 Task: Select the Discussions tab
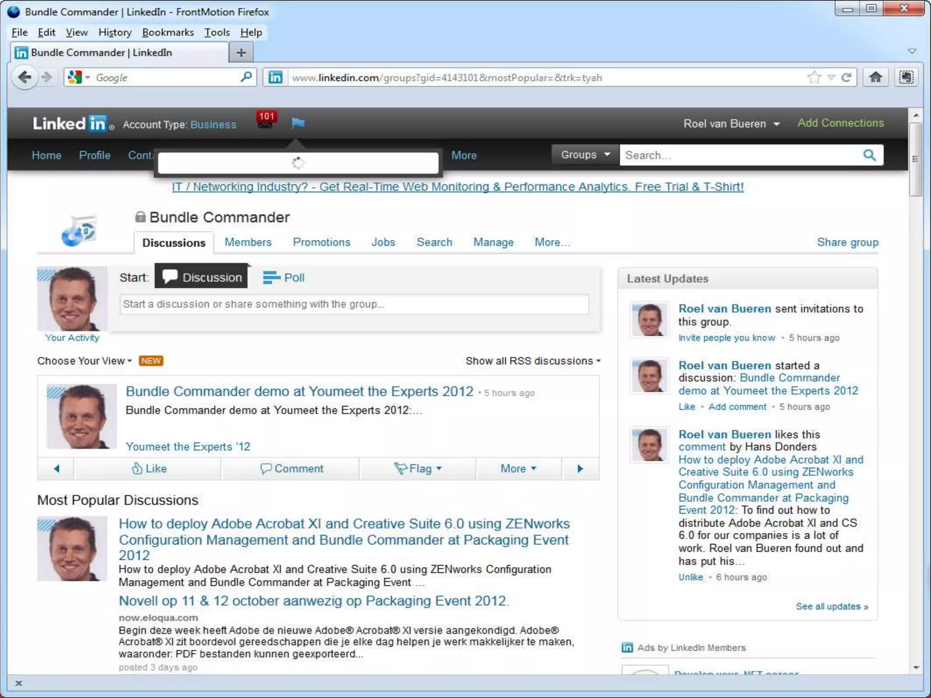tap(174, 243)
